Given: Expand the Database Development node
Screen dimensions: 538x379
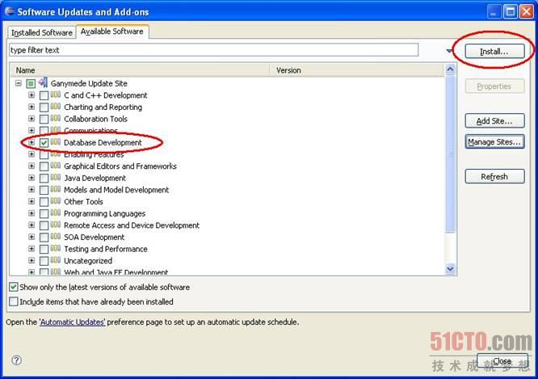Looking at the screenshot, I should coord(32,142).
